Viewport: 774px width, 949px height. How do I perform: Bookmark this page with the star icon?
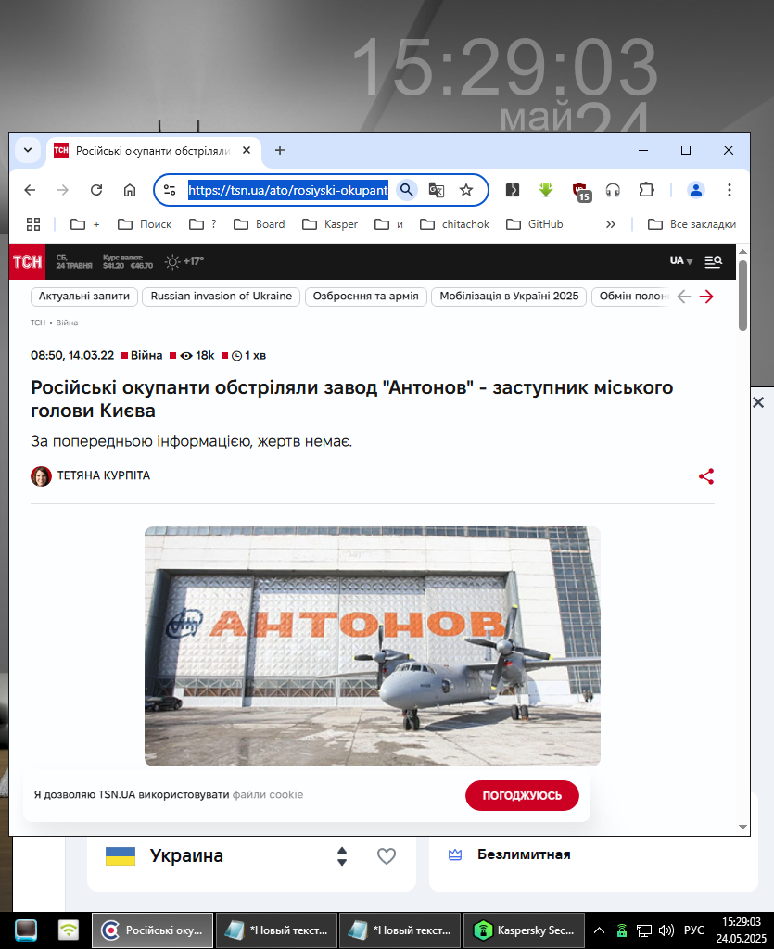[466, 190]
